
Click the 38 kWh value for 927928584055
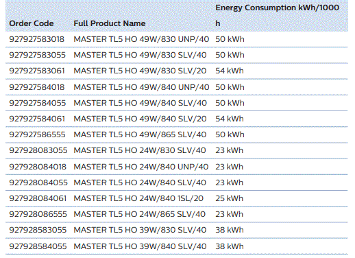[230, 246]
